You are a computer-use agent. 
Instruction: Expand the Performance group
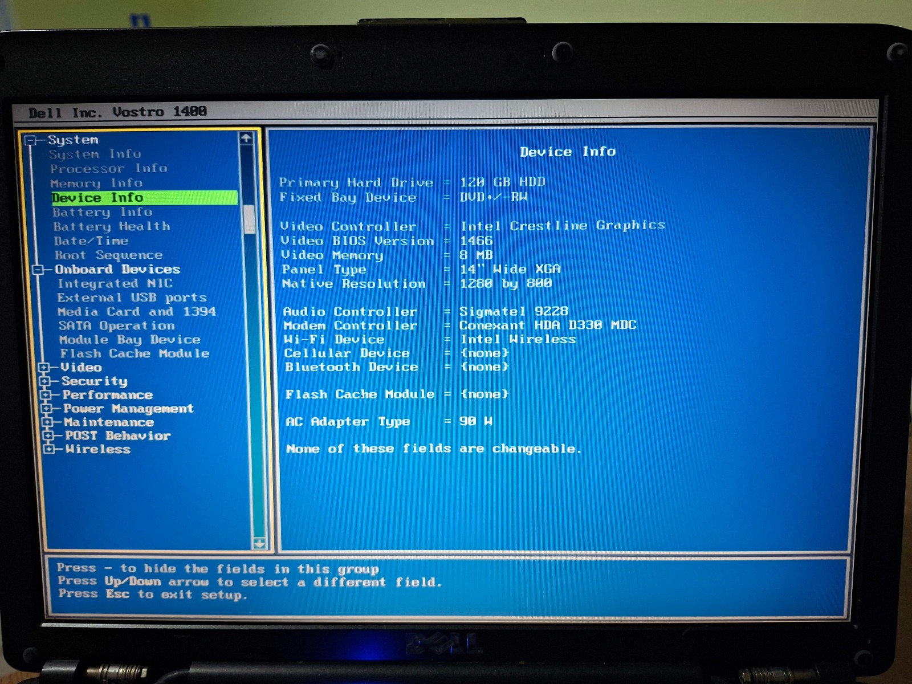point(47,395)
